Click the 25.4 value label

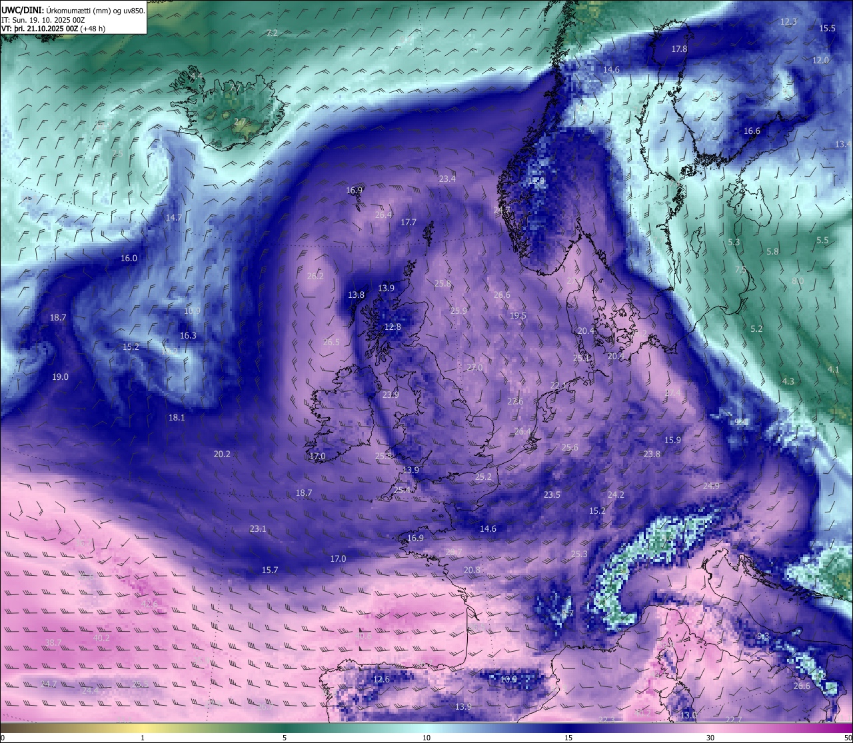402,490
